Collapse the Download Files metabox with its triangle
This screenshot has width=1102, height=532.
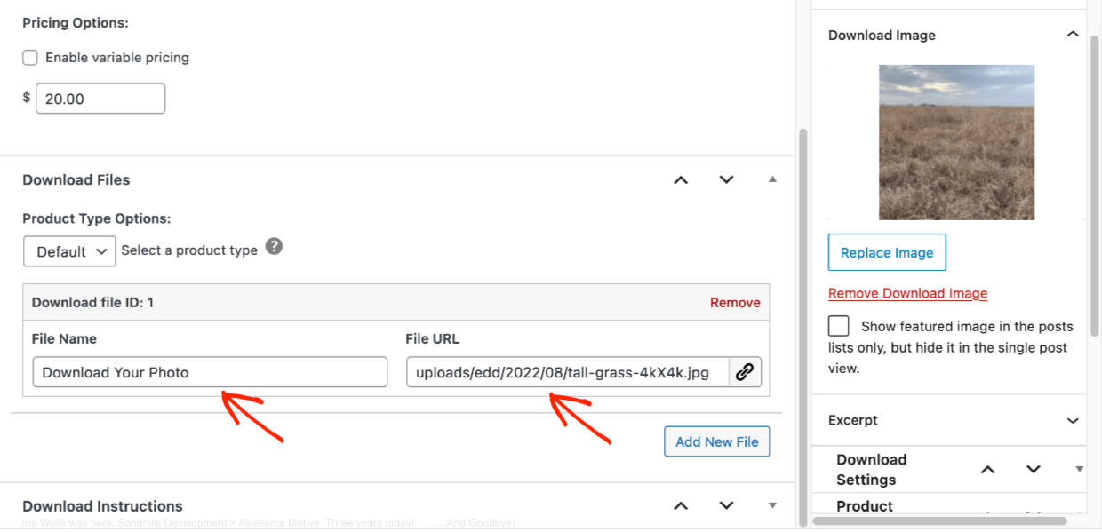(772, 179)
